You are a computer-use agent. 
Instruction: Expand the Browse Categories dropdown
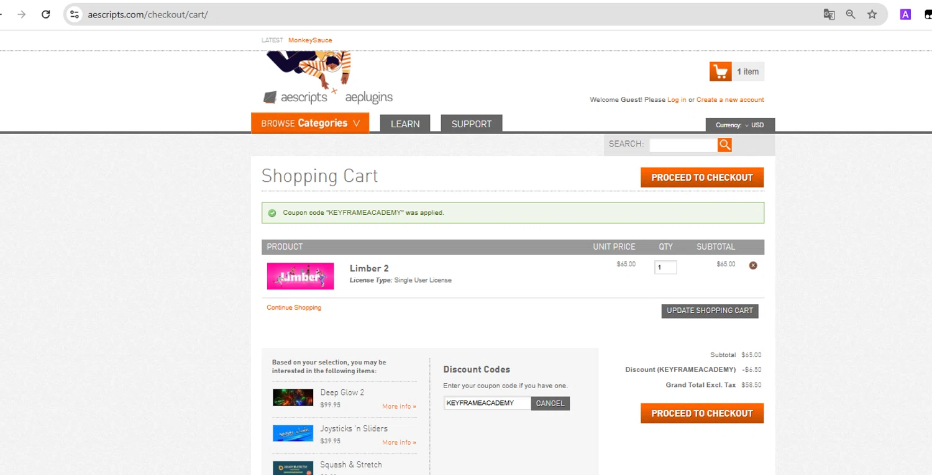310,123
